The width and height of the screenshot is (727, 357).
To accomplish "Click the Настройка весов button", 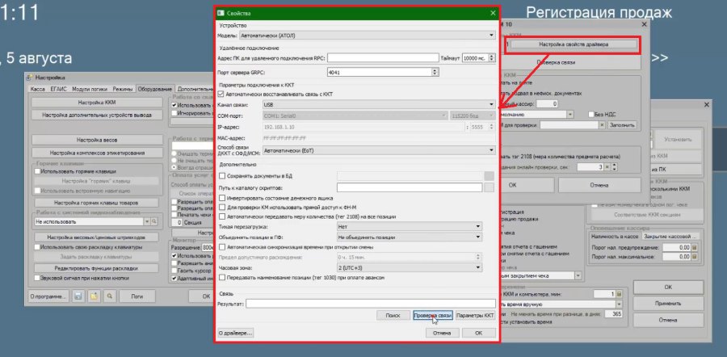I will tap(97, 140).
